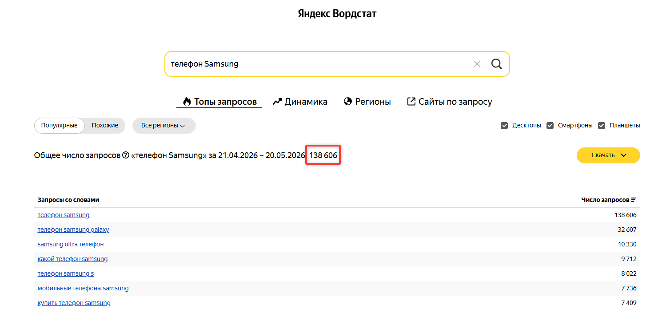670x309 pixels.
Task: Open the Регионы tab
Action: coord(367,102)
